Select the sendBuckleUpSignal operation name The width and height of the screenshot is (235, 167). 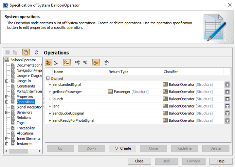(68, 114)
